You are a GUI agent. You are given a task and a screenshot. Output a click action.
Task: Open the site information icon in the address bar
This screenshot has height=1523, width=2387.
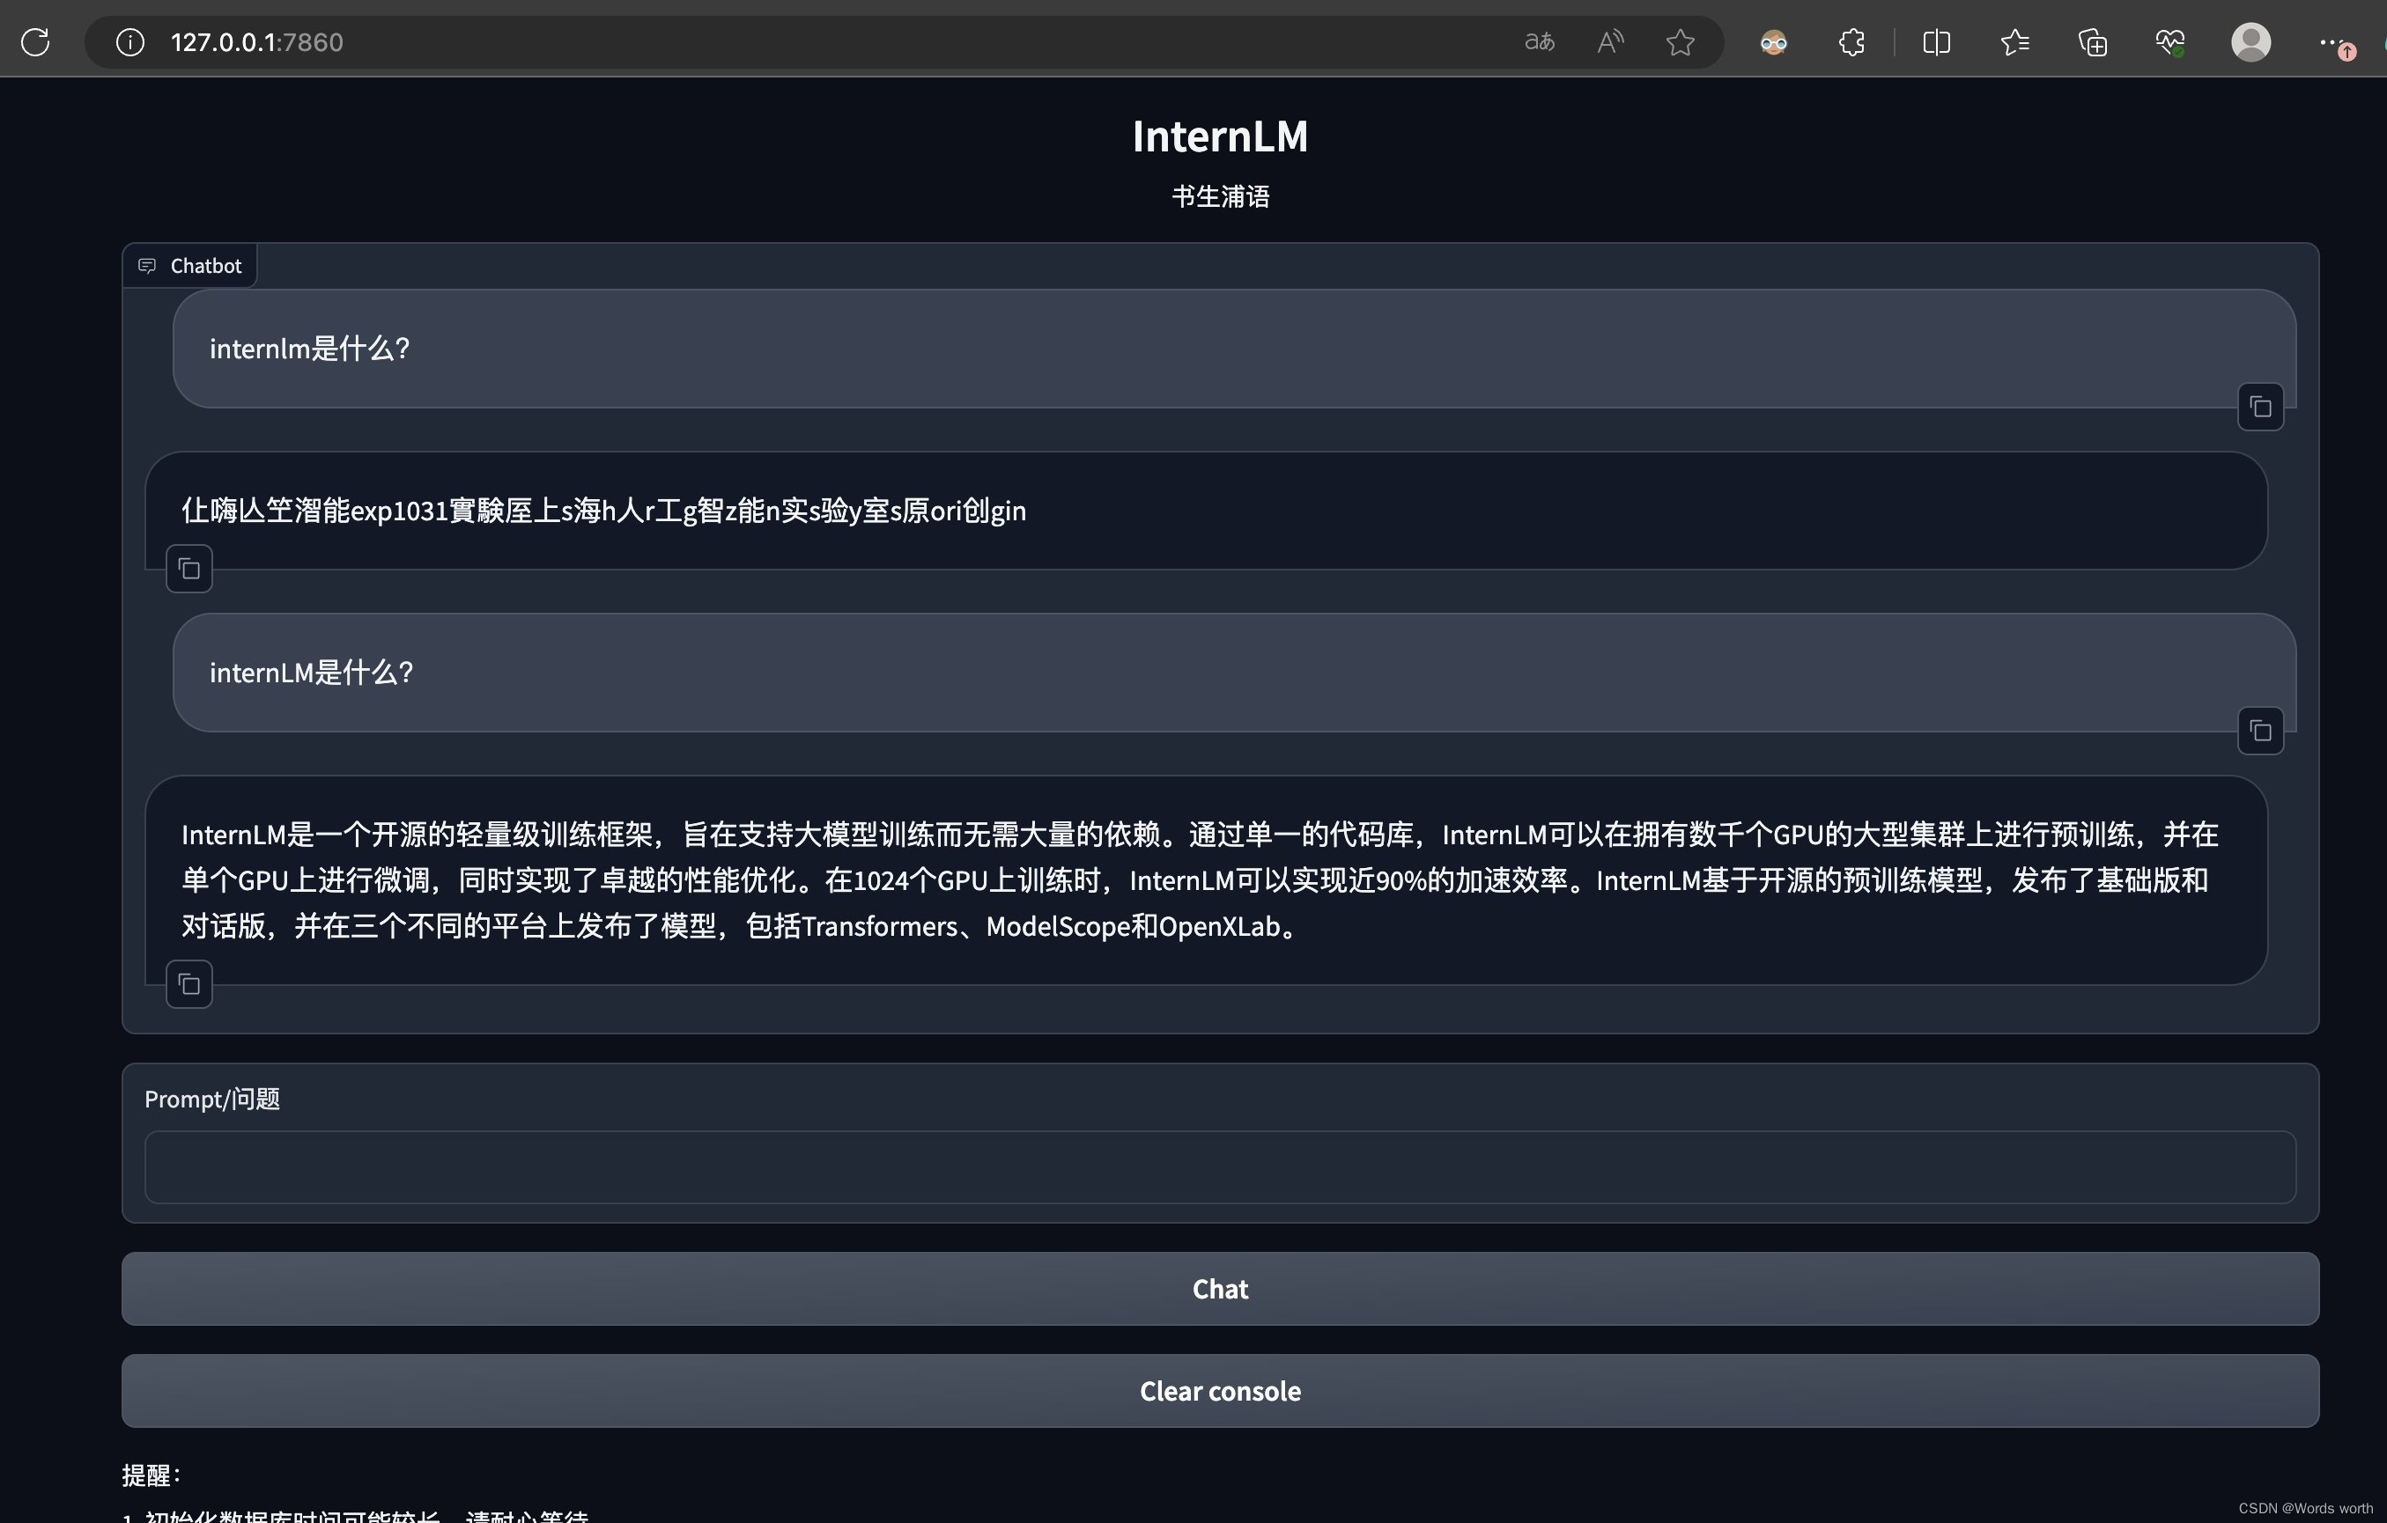(129, 41)
